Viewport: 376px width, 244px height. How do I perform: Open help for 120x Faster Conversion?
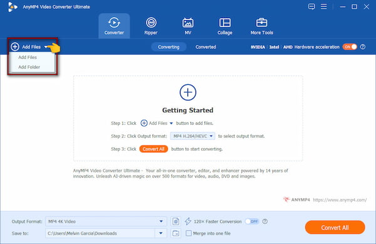pos(264,221)
